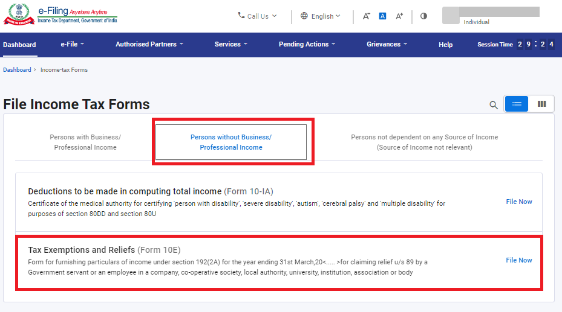Open the English language selector
This screenshot has width=562, height=312.
point(321,16)
